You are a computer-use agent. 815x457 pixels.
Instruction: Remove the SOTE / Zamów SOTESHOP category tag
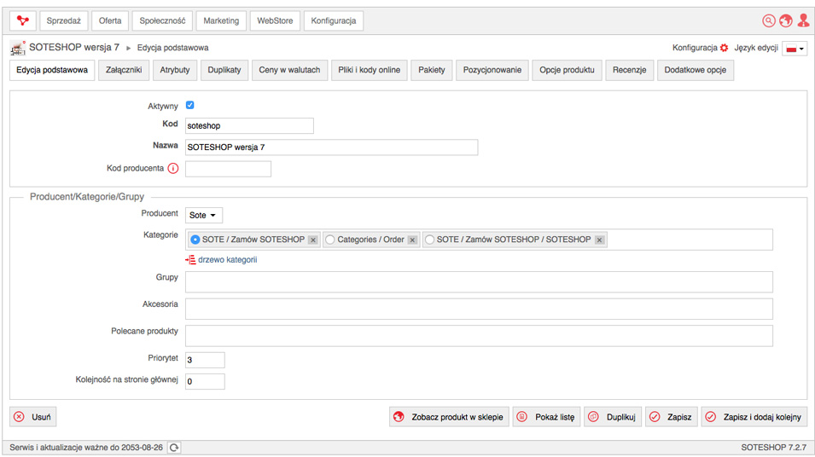pos(313,240)
